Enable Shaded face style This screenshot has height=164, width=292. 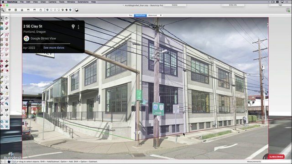[x=63, y=10]
